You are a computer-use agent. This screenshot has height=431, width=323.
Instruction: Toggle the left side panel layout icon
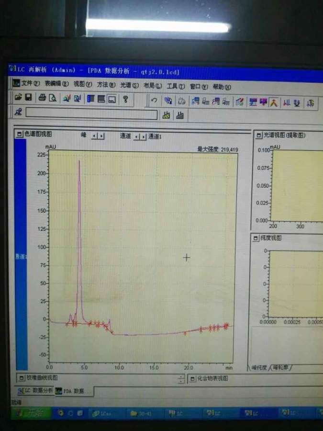pyautogui.click(x=90, y=99)
